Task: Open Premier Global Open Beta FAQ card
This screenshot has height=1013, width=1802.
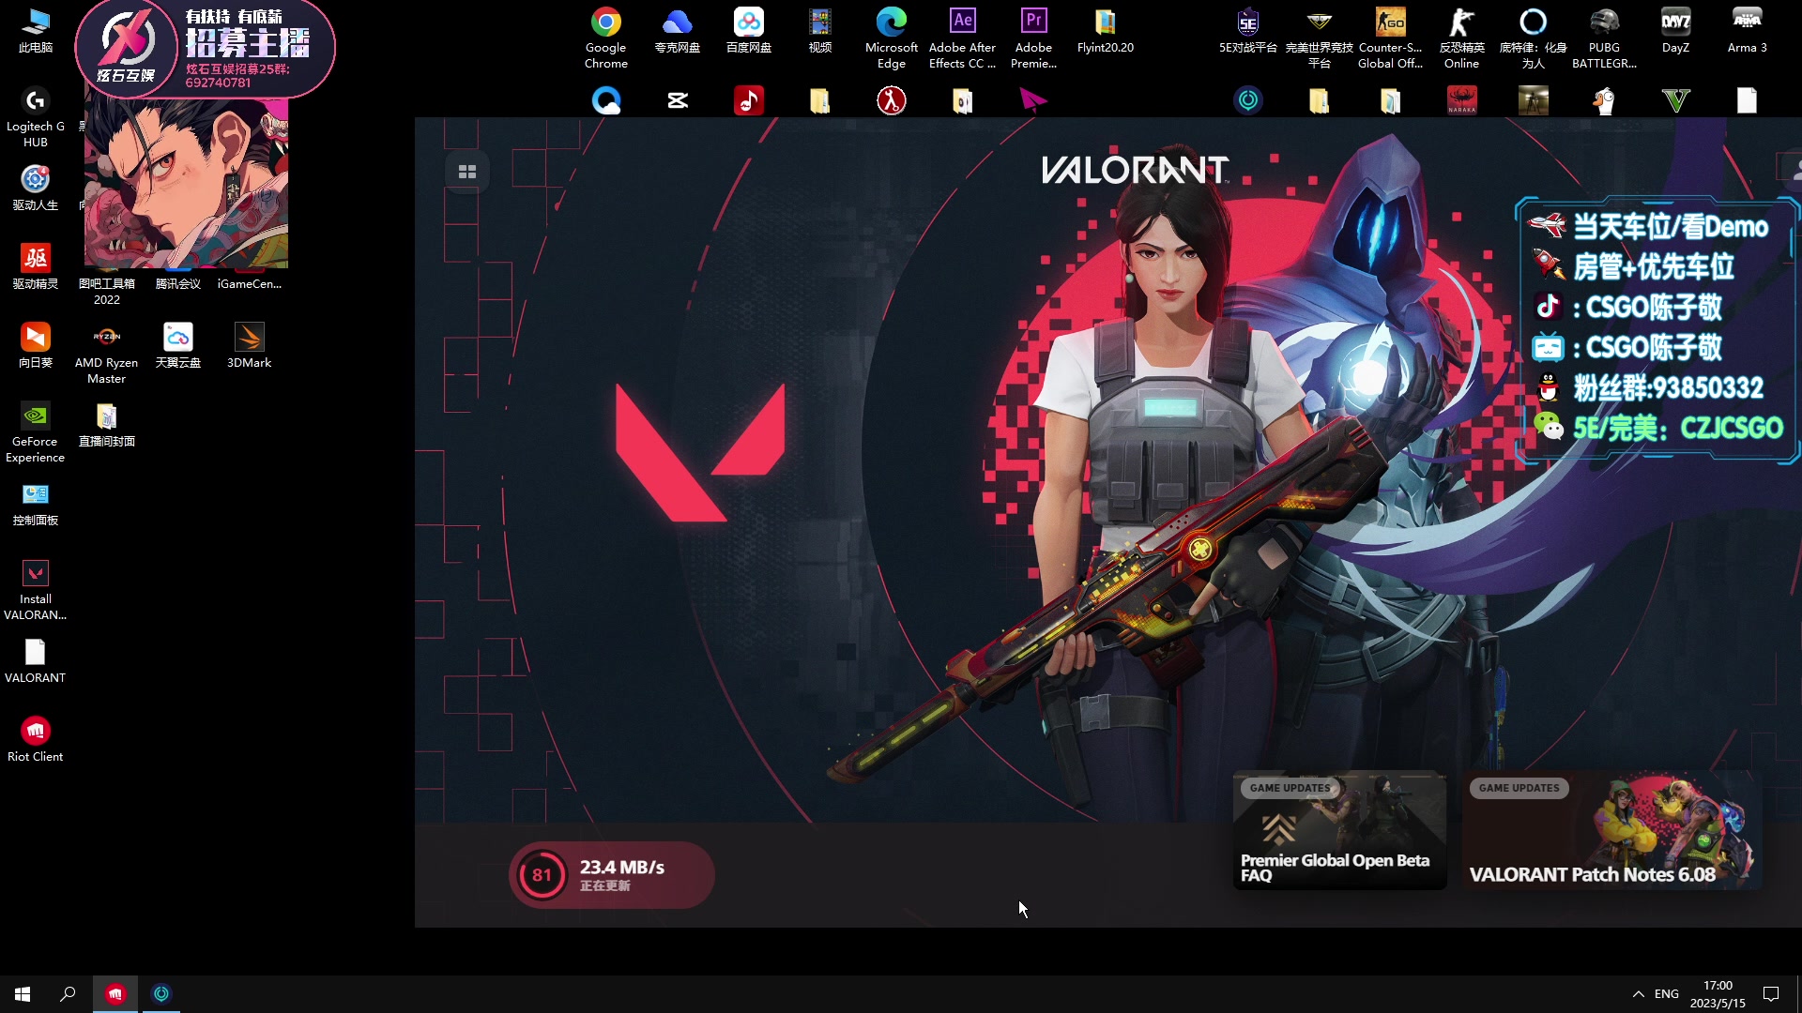Action: pos(1339,830)
